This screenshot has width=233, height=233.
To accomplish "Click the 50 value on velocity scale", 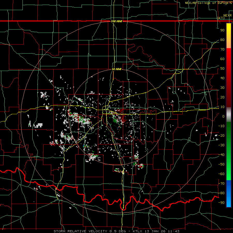I will [x=222, y=69].
